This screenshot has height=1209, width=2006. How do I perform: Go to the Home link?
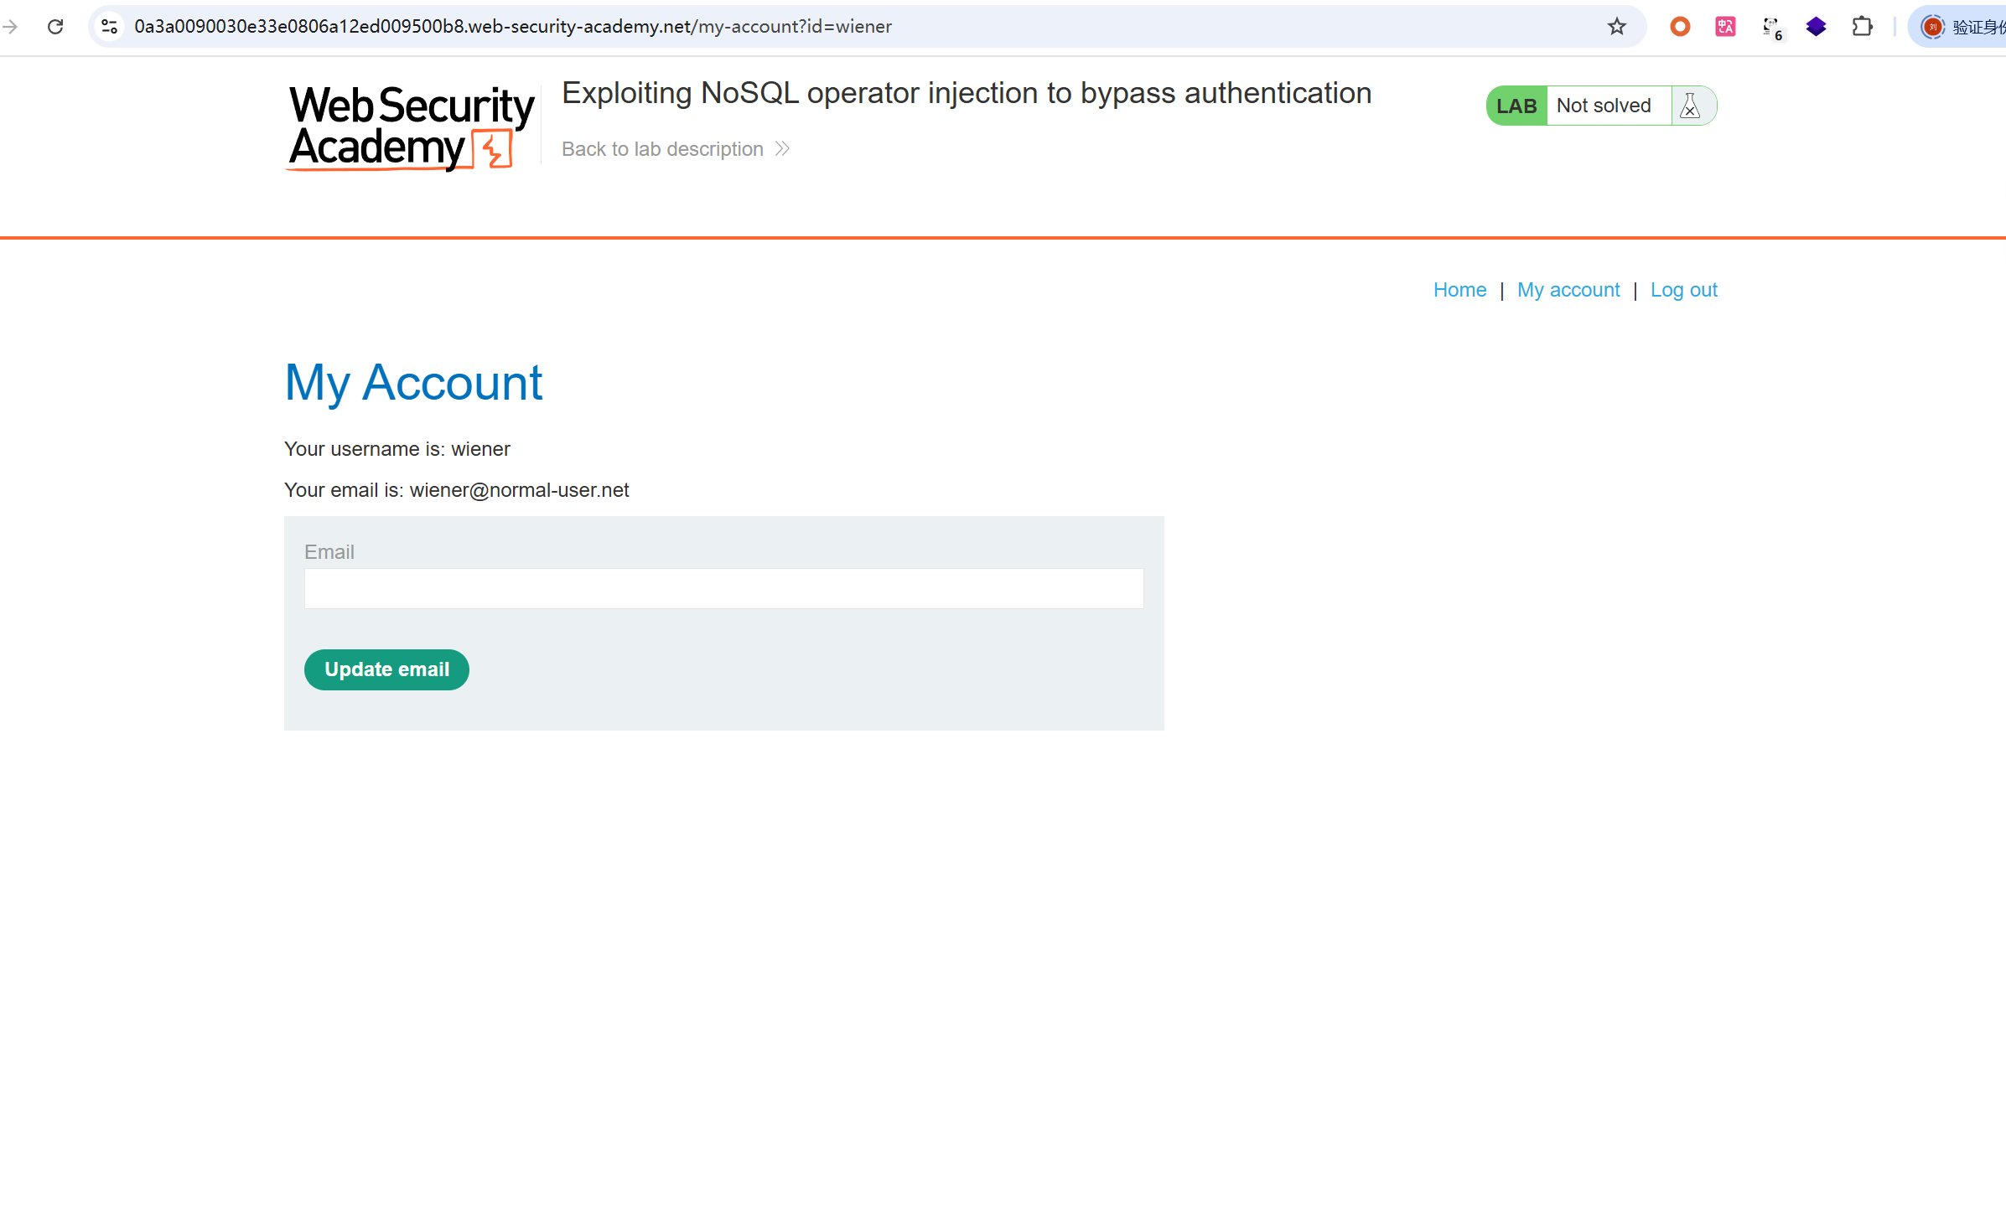[1459, 290]
